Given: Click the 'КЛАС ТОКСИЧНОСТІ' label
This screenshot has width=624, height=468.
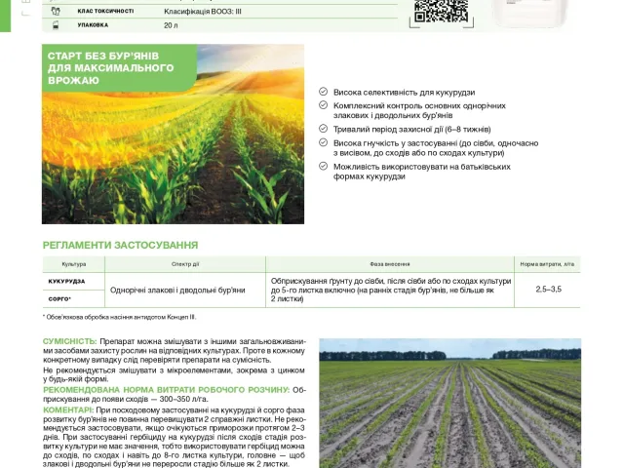Looking at the screenshot, I should (105, 11).
